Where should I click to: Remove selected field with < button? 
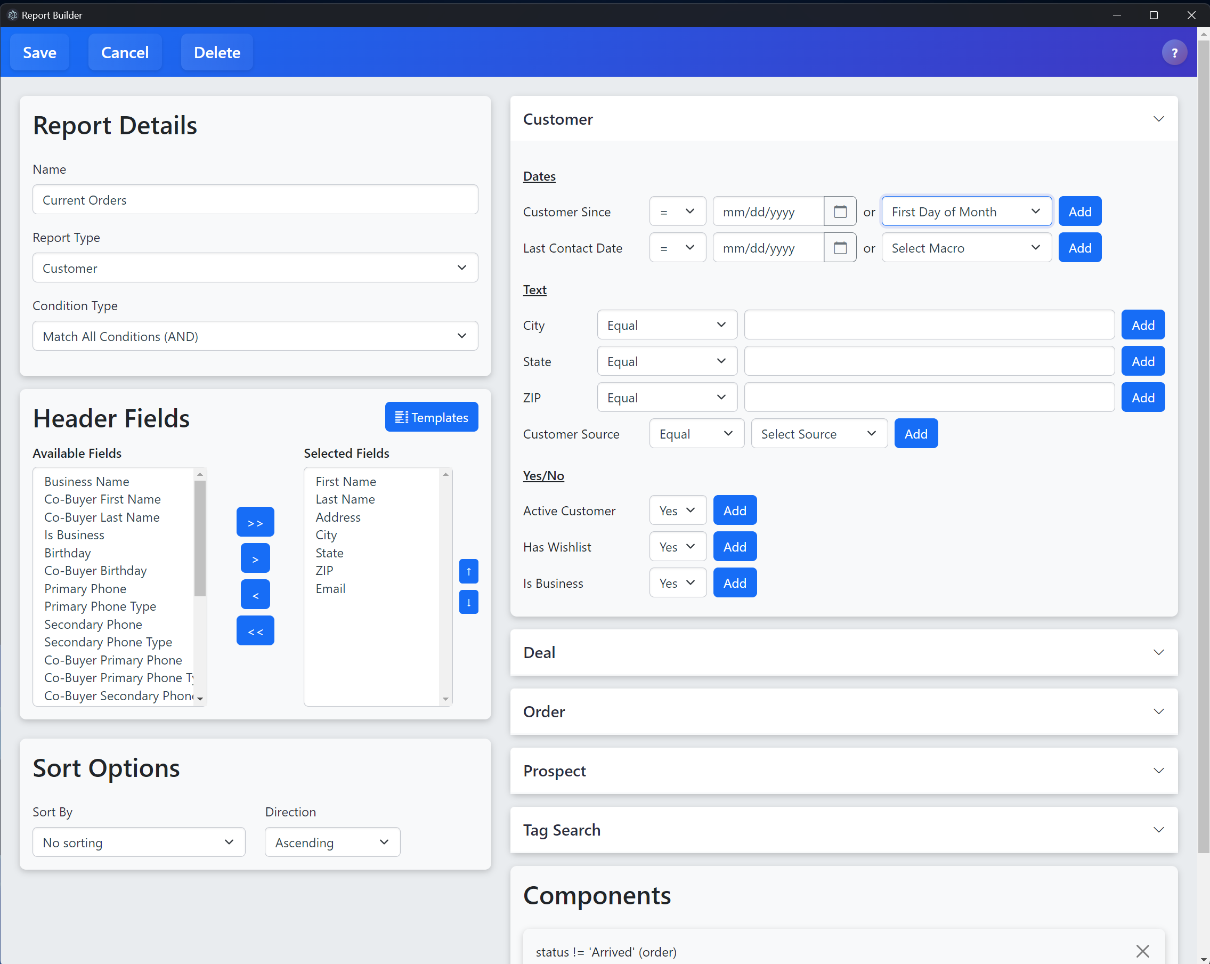255,595
